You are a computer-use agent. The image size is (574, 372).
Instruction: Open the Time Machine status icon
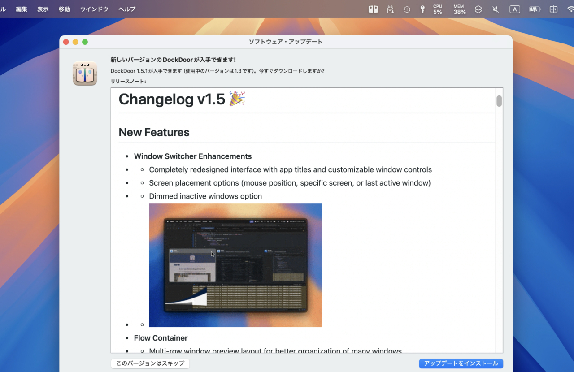pos(407,9)
